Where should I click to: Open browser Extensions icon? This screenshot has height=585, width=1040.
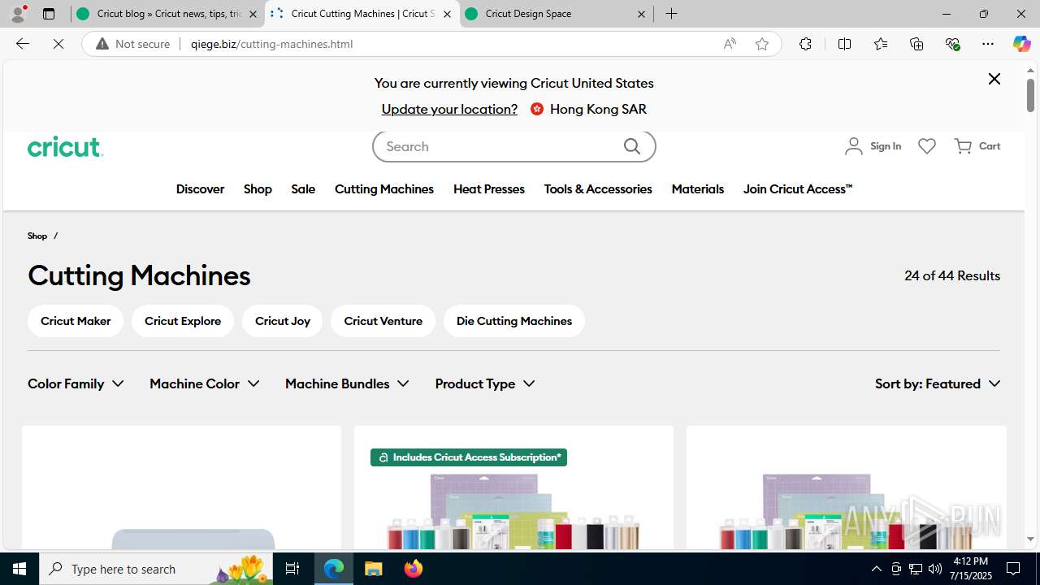click(x=805, y=44)
